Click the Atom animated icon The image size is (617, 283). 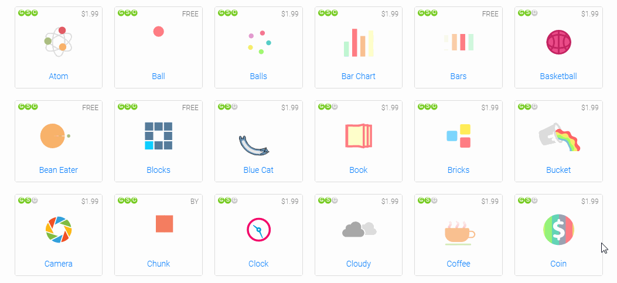click(58, 42)
